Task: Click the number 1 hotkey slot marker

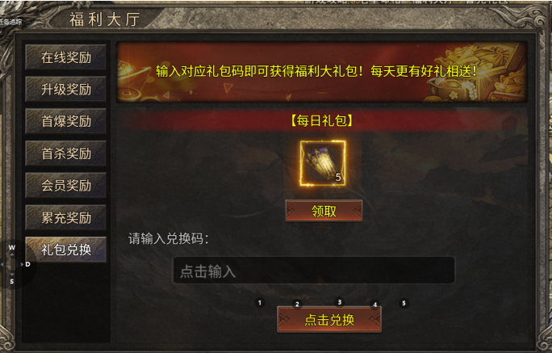Action: [x=260, y=303]
